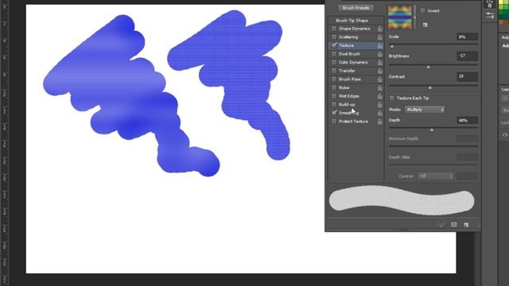Select the Dual Brush label
Image resolution: width=509 pixels, height=286 pixels.
349,54
